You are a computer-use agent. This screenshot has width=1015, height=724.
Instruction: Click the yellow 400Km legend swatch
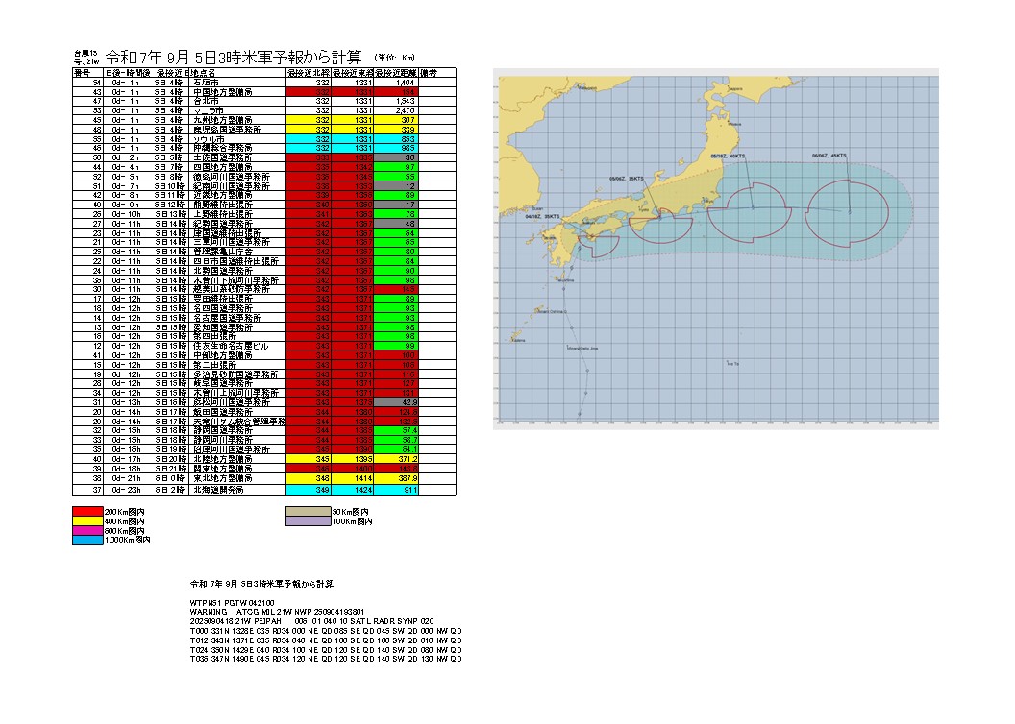click(x=87, y=520)
